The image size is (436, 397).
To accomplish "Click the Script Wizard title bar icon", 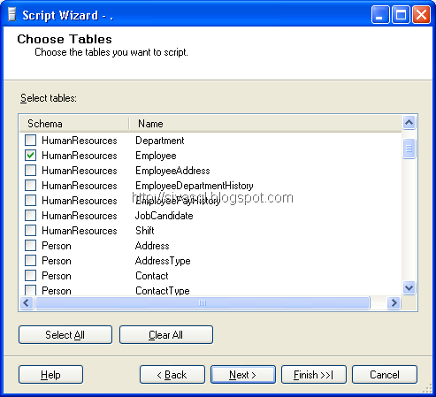I will (x=11, y=15).
